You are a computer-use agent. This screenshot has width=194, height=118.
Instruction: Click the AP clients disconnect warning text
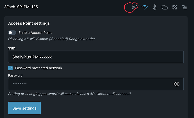point(69,94)
